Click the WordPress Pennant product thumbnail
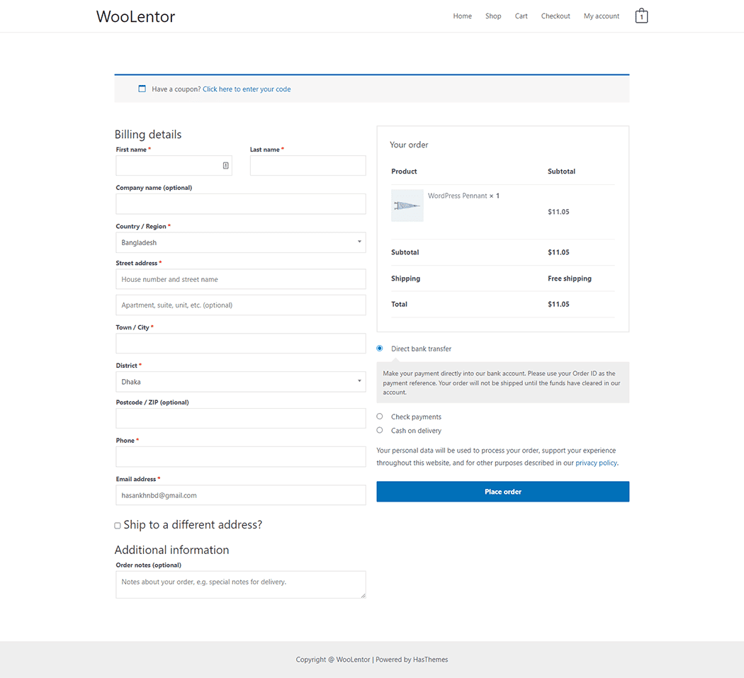This screenshot has height=678, width=744. pos(407,205)
